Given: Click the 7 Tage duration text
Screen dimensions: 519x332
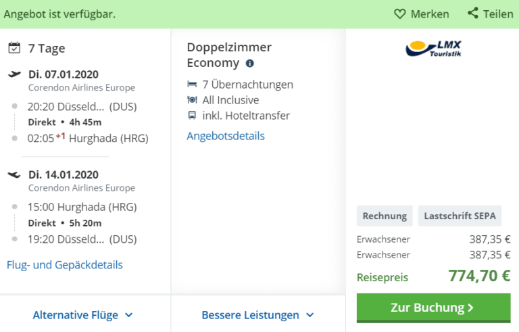Looking at the screenshot, I should coord(47,49).
